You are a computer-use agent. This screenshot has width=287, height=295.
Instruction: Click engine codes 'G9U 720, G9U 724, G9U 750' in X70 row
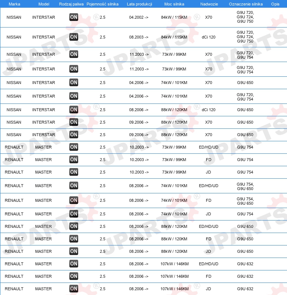pyautogui.click(x=245, y=17)
